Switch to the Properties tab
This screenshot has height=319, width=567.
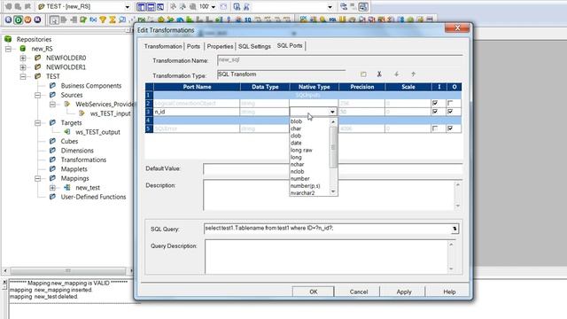coord(220,46)
